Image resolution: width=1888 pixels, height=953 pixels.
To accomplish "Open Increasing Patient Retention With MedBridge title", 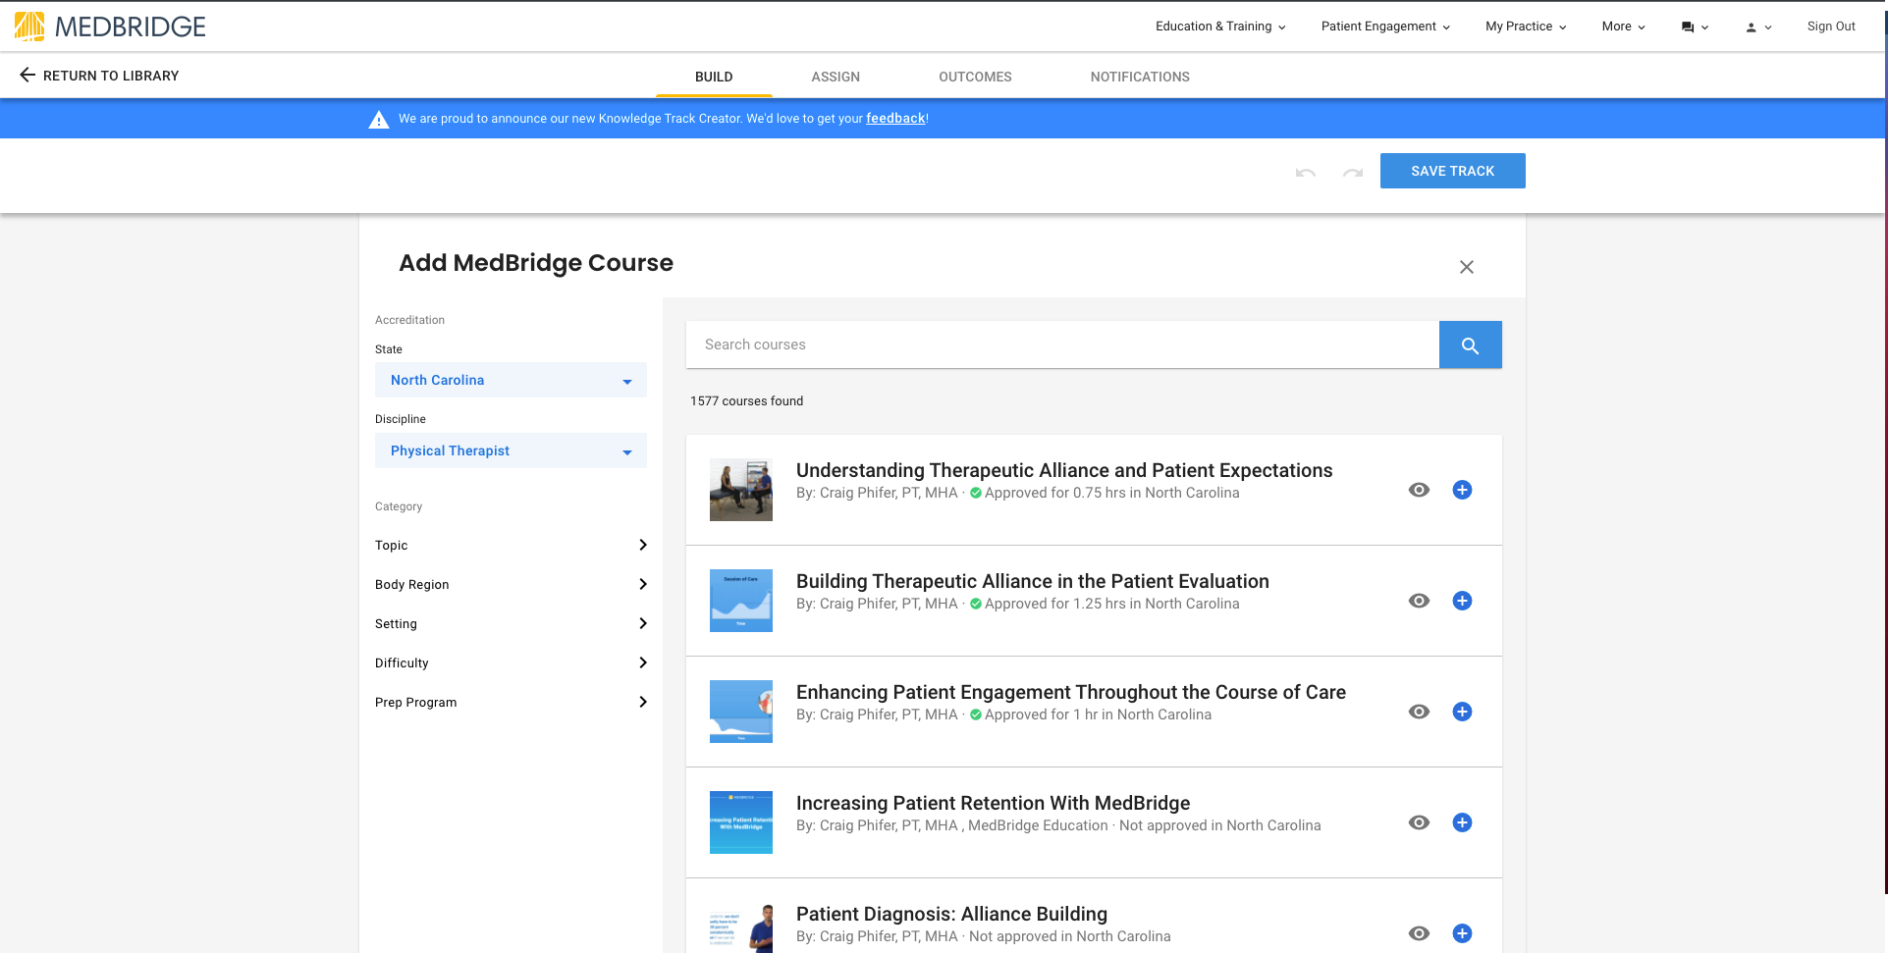I will click(x=993, y=803).
